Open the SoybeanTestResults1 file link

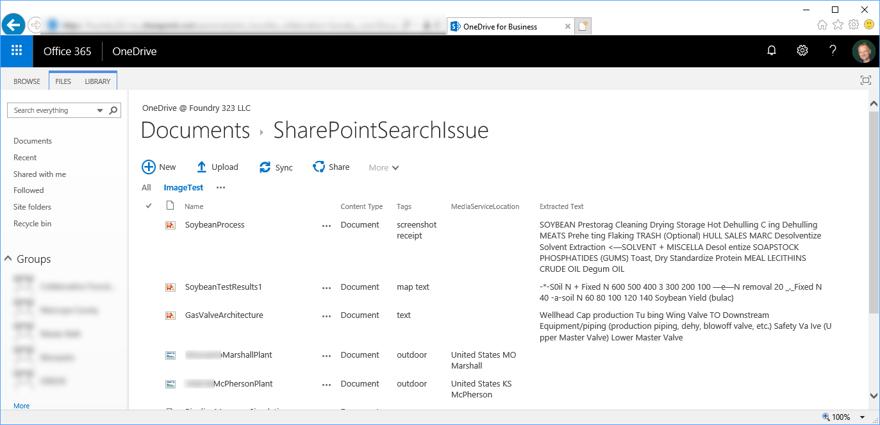223,287
